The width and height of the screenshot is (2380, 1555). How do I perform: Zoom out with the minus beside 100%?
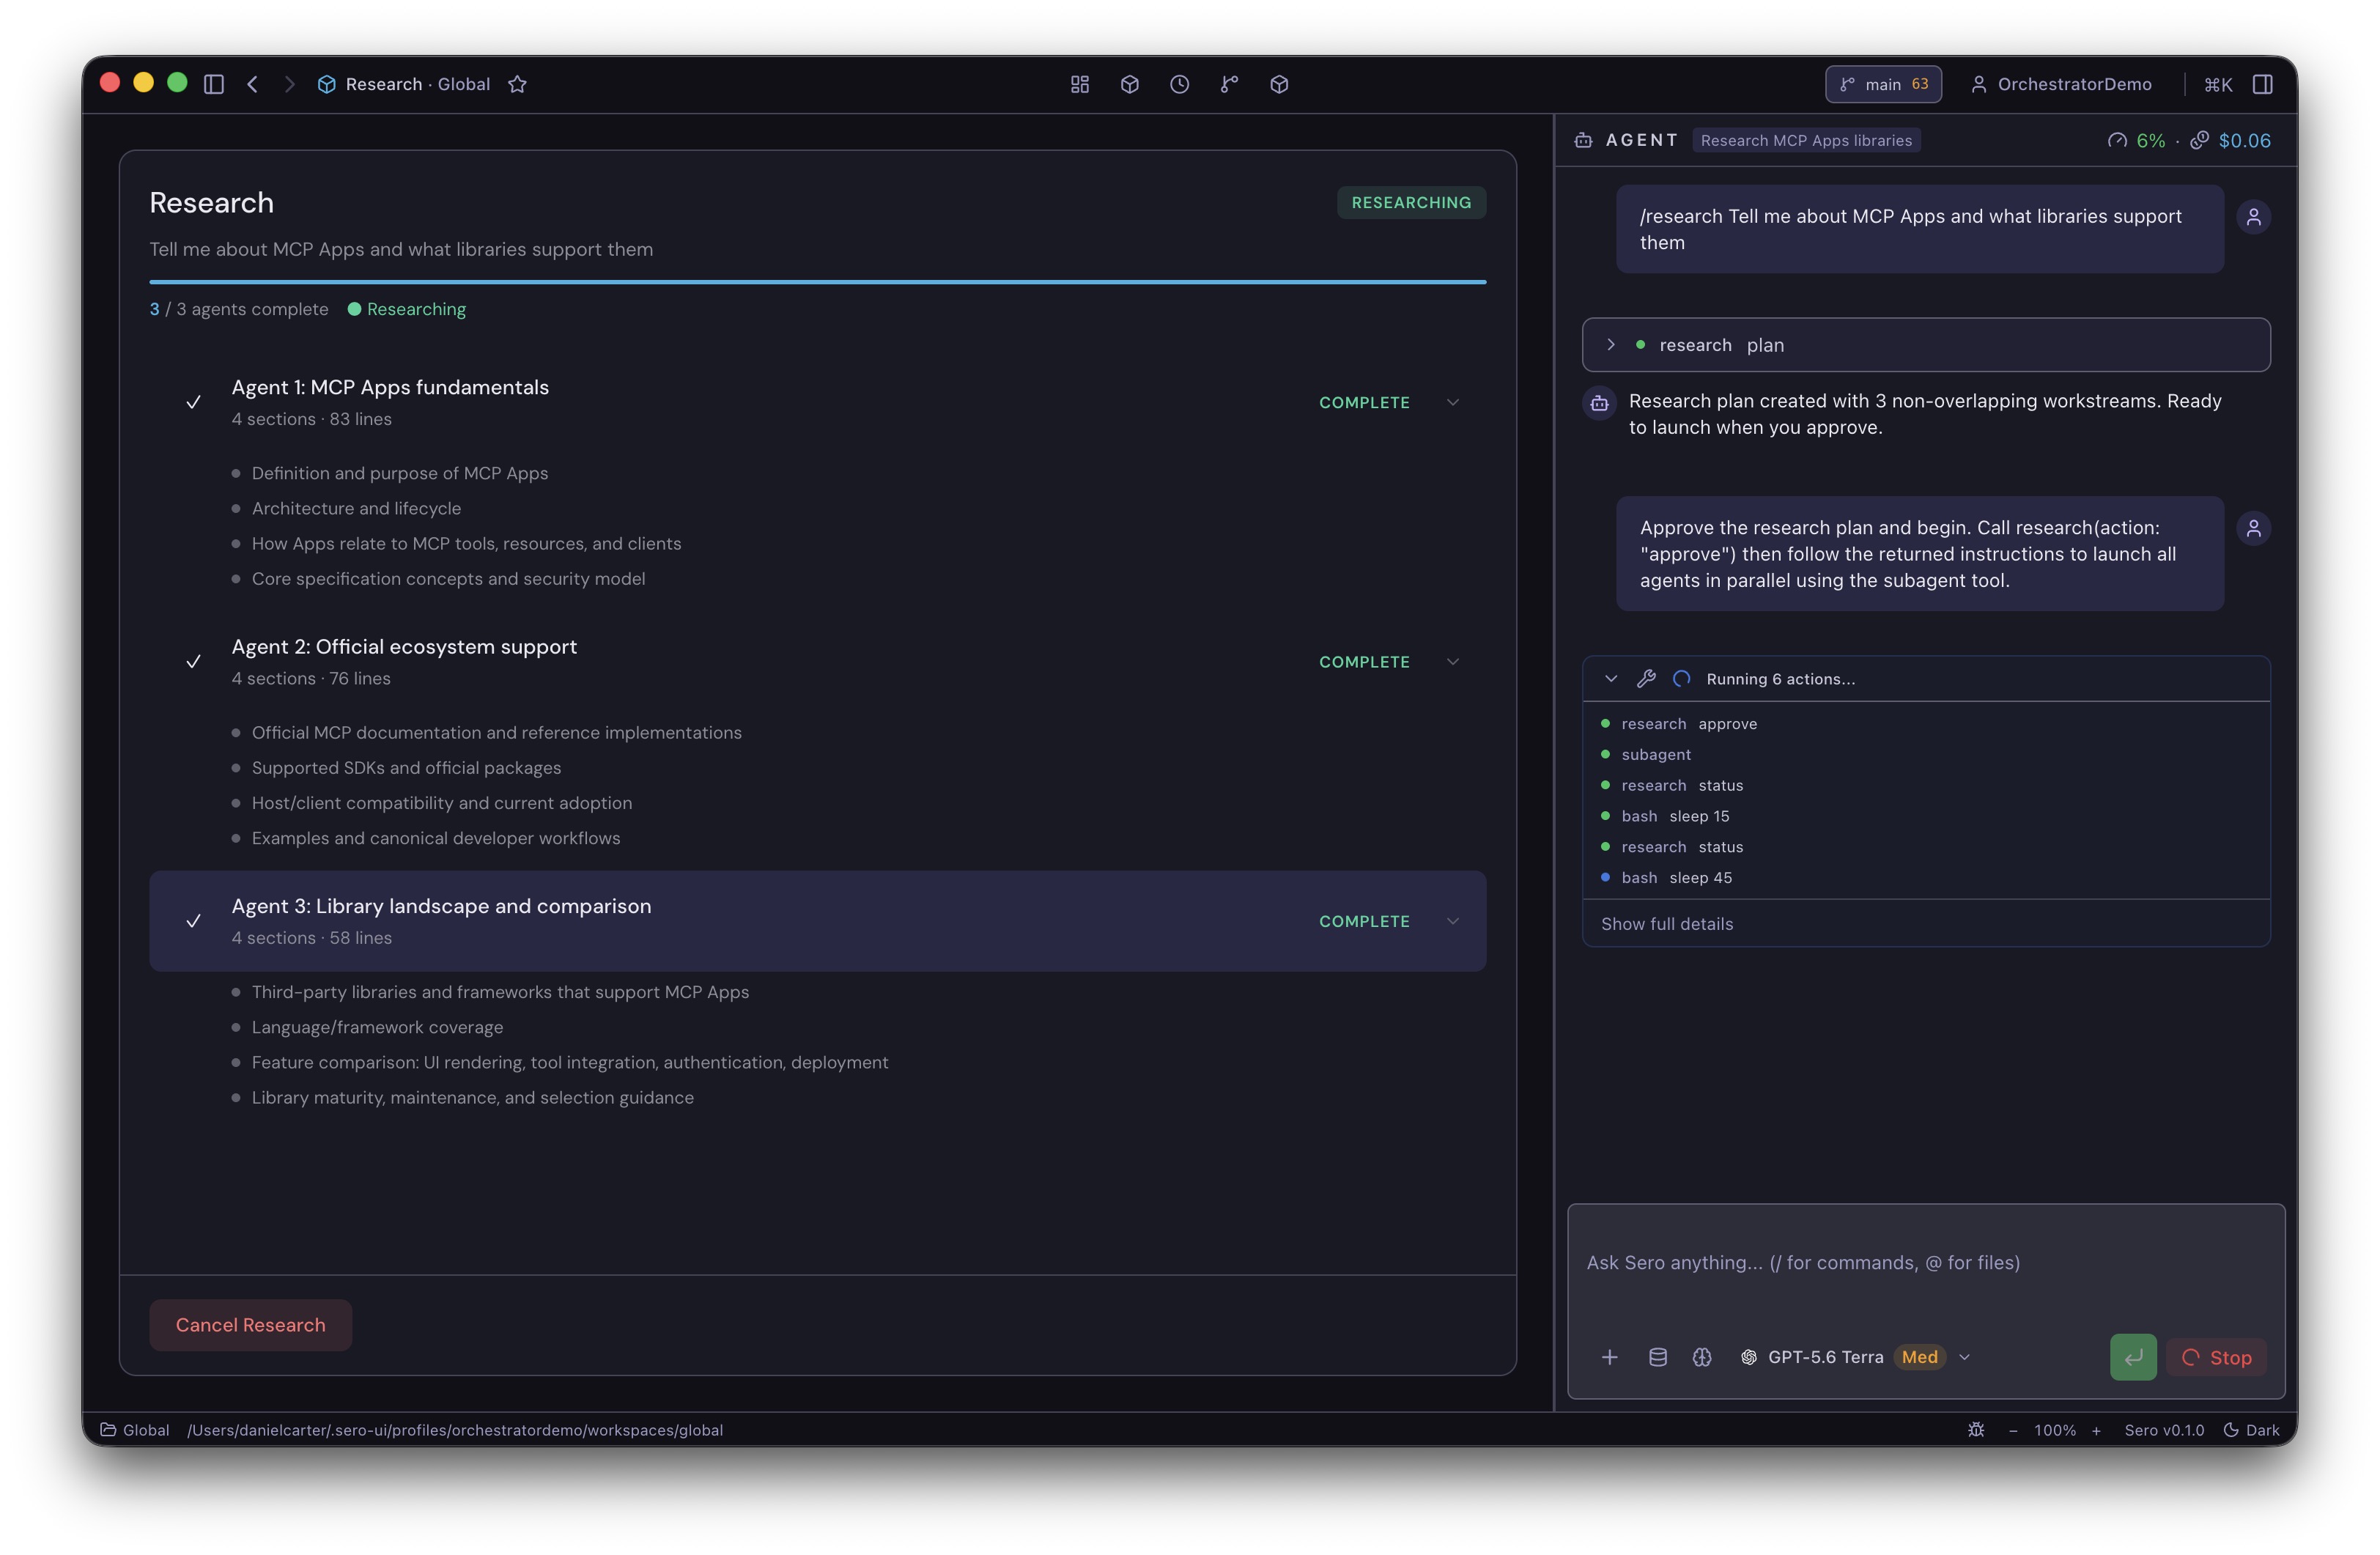2013,1430
